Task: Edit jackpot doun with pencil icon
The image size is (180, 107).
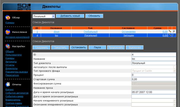Action: 170,31
